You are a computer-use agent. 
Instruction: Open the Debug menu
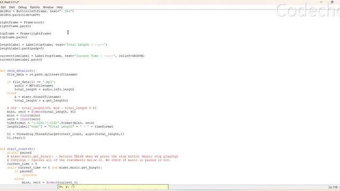tap(22, 7)
